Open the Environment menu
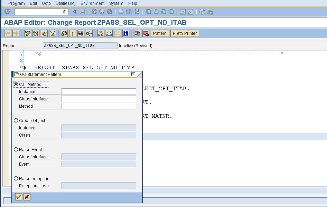The image size is (327, 207). pos(92,3)
